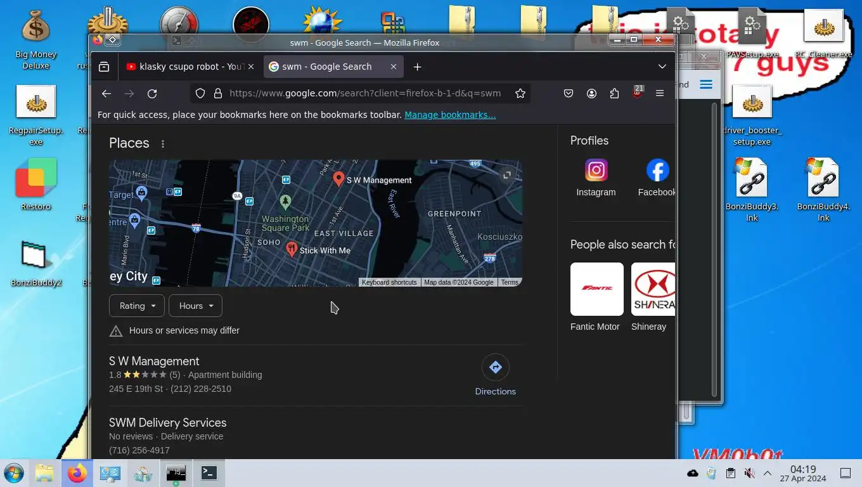Open the Save to Pocket icon
The width and height of the screenshot is (862, 487).
tap(569, 93)
